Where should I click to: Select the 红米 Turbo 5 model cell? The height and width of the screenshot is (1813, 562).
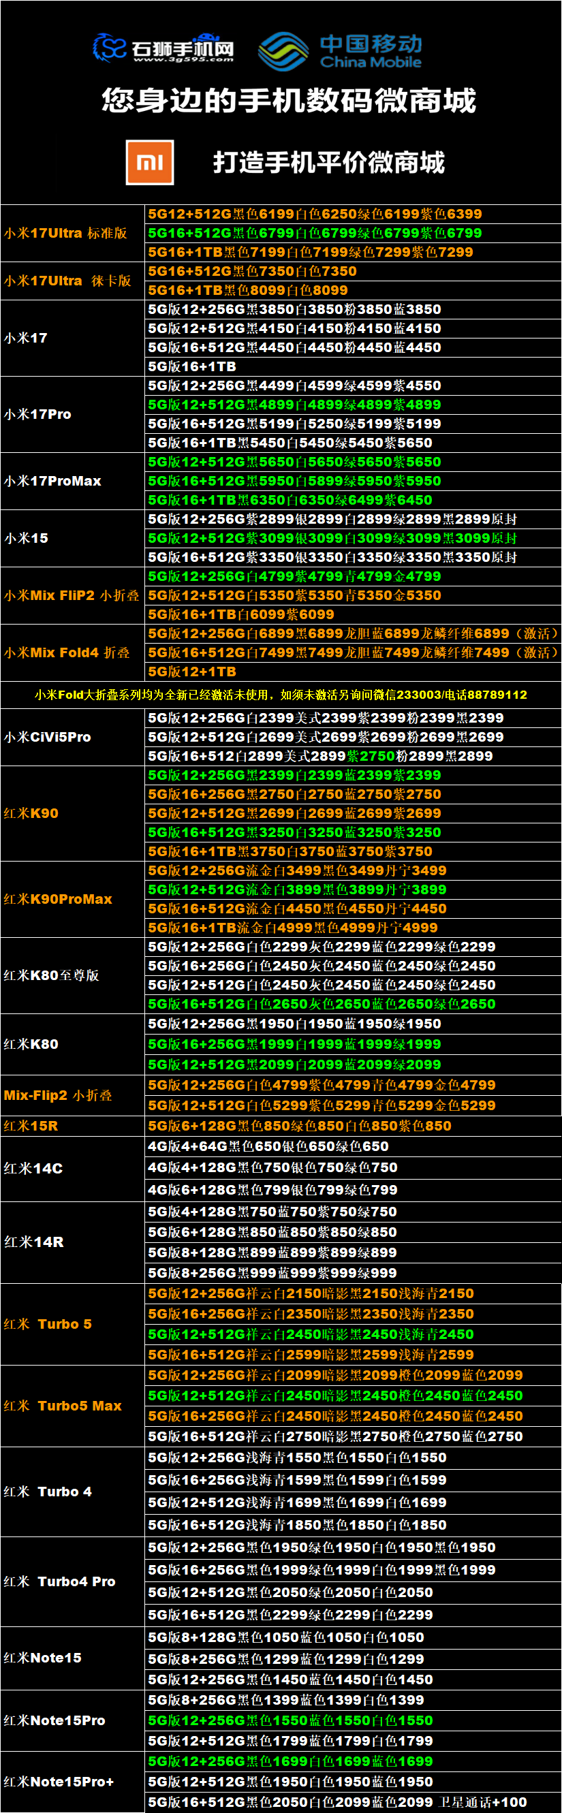click(x=72, y=1324)
